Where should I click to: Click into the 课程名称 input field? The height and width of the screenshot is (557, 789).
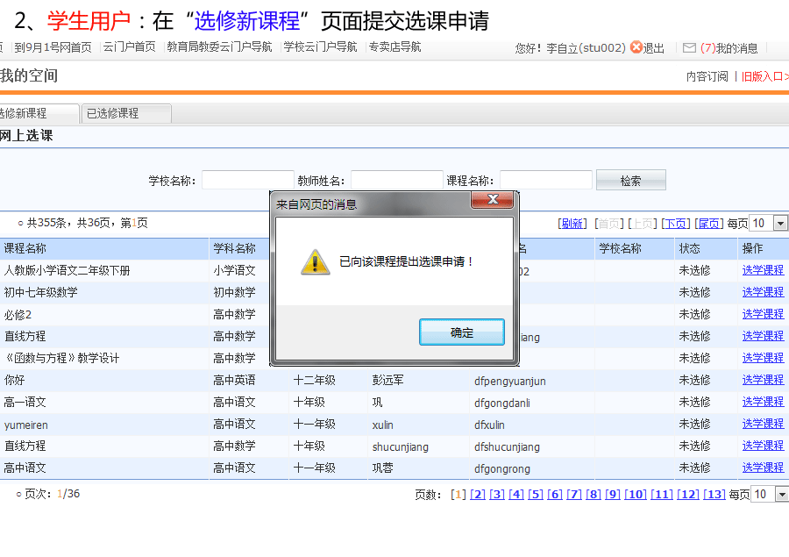tap(545, 181)
